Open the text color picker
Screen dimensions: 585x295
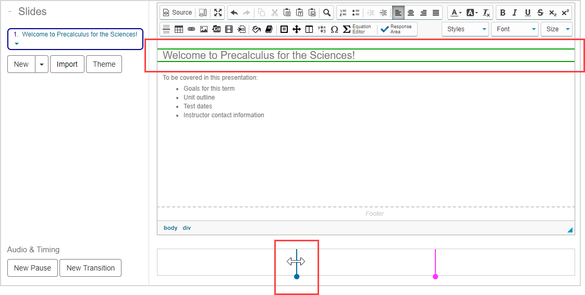click(456, 13)
